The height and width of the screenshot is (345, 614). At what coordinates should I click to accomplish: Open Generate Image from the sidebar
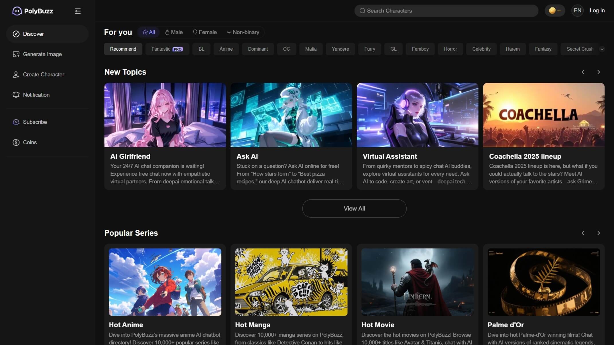(x=42, y=54)
